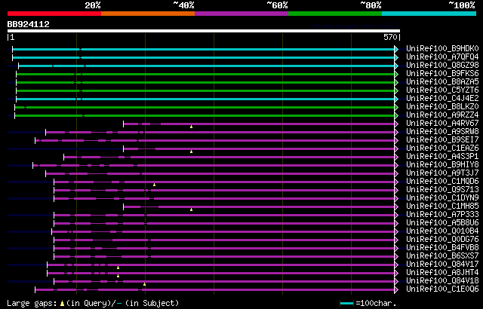Select the UniRef100_Q84V17 label
Image resolution: width=483 pixels, height=309 pixels.
[442, 265]
